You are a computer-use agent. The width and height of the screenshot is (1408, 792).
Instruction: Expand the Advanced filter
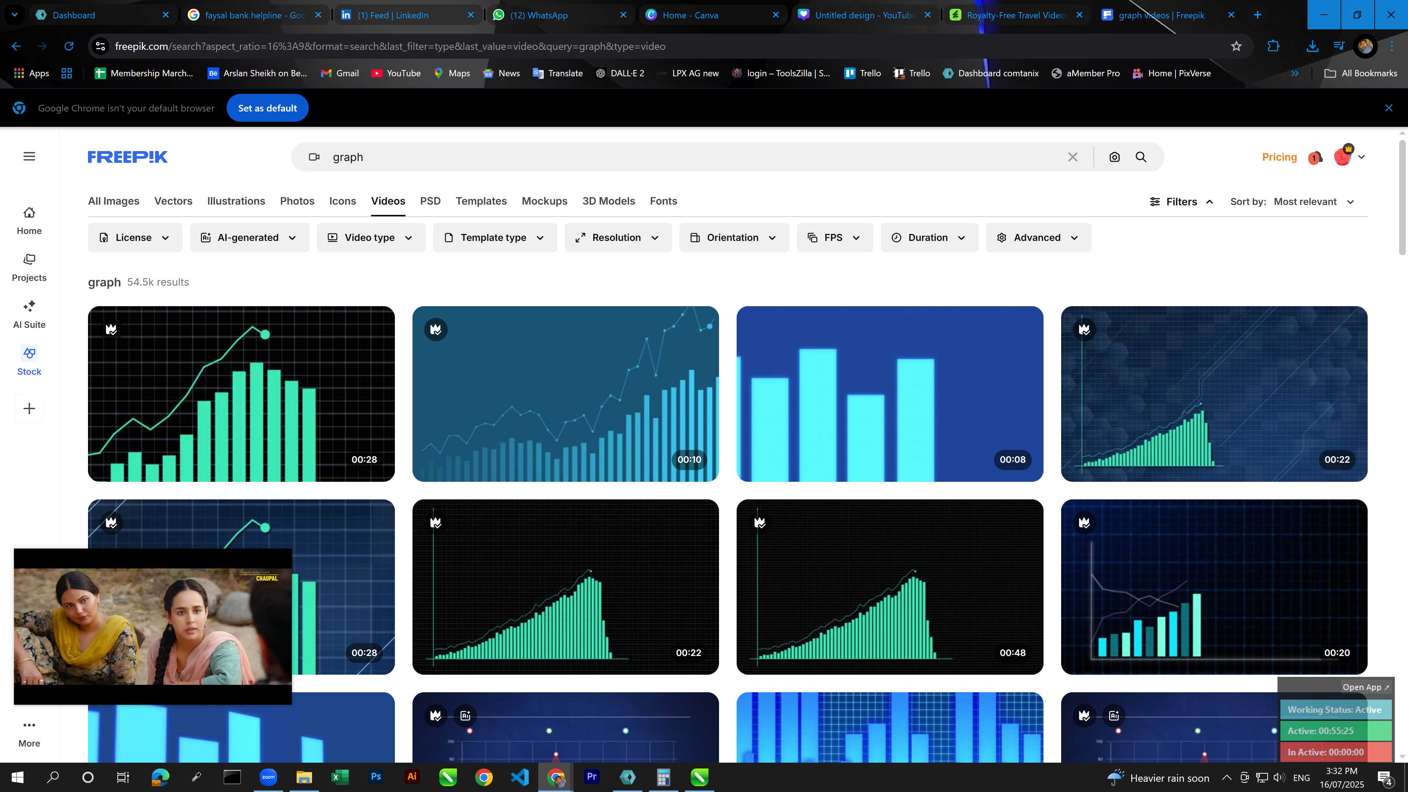click(x=1038, y=238)
